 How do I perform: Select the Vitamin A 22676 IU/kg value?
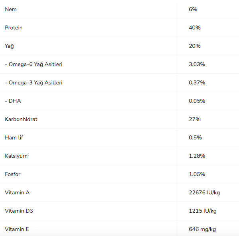point(204,192)
